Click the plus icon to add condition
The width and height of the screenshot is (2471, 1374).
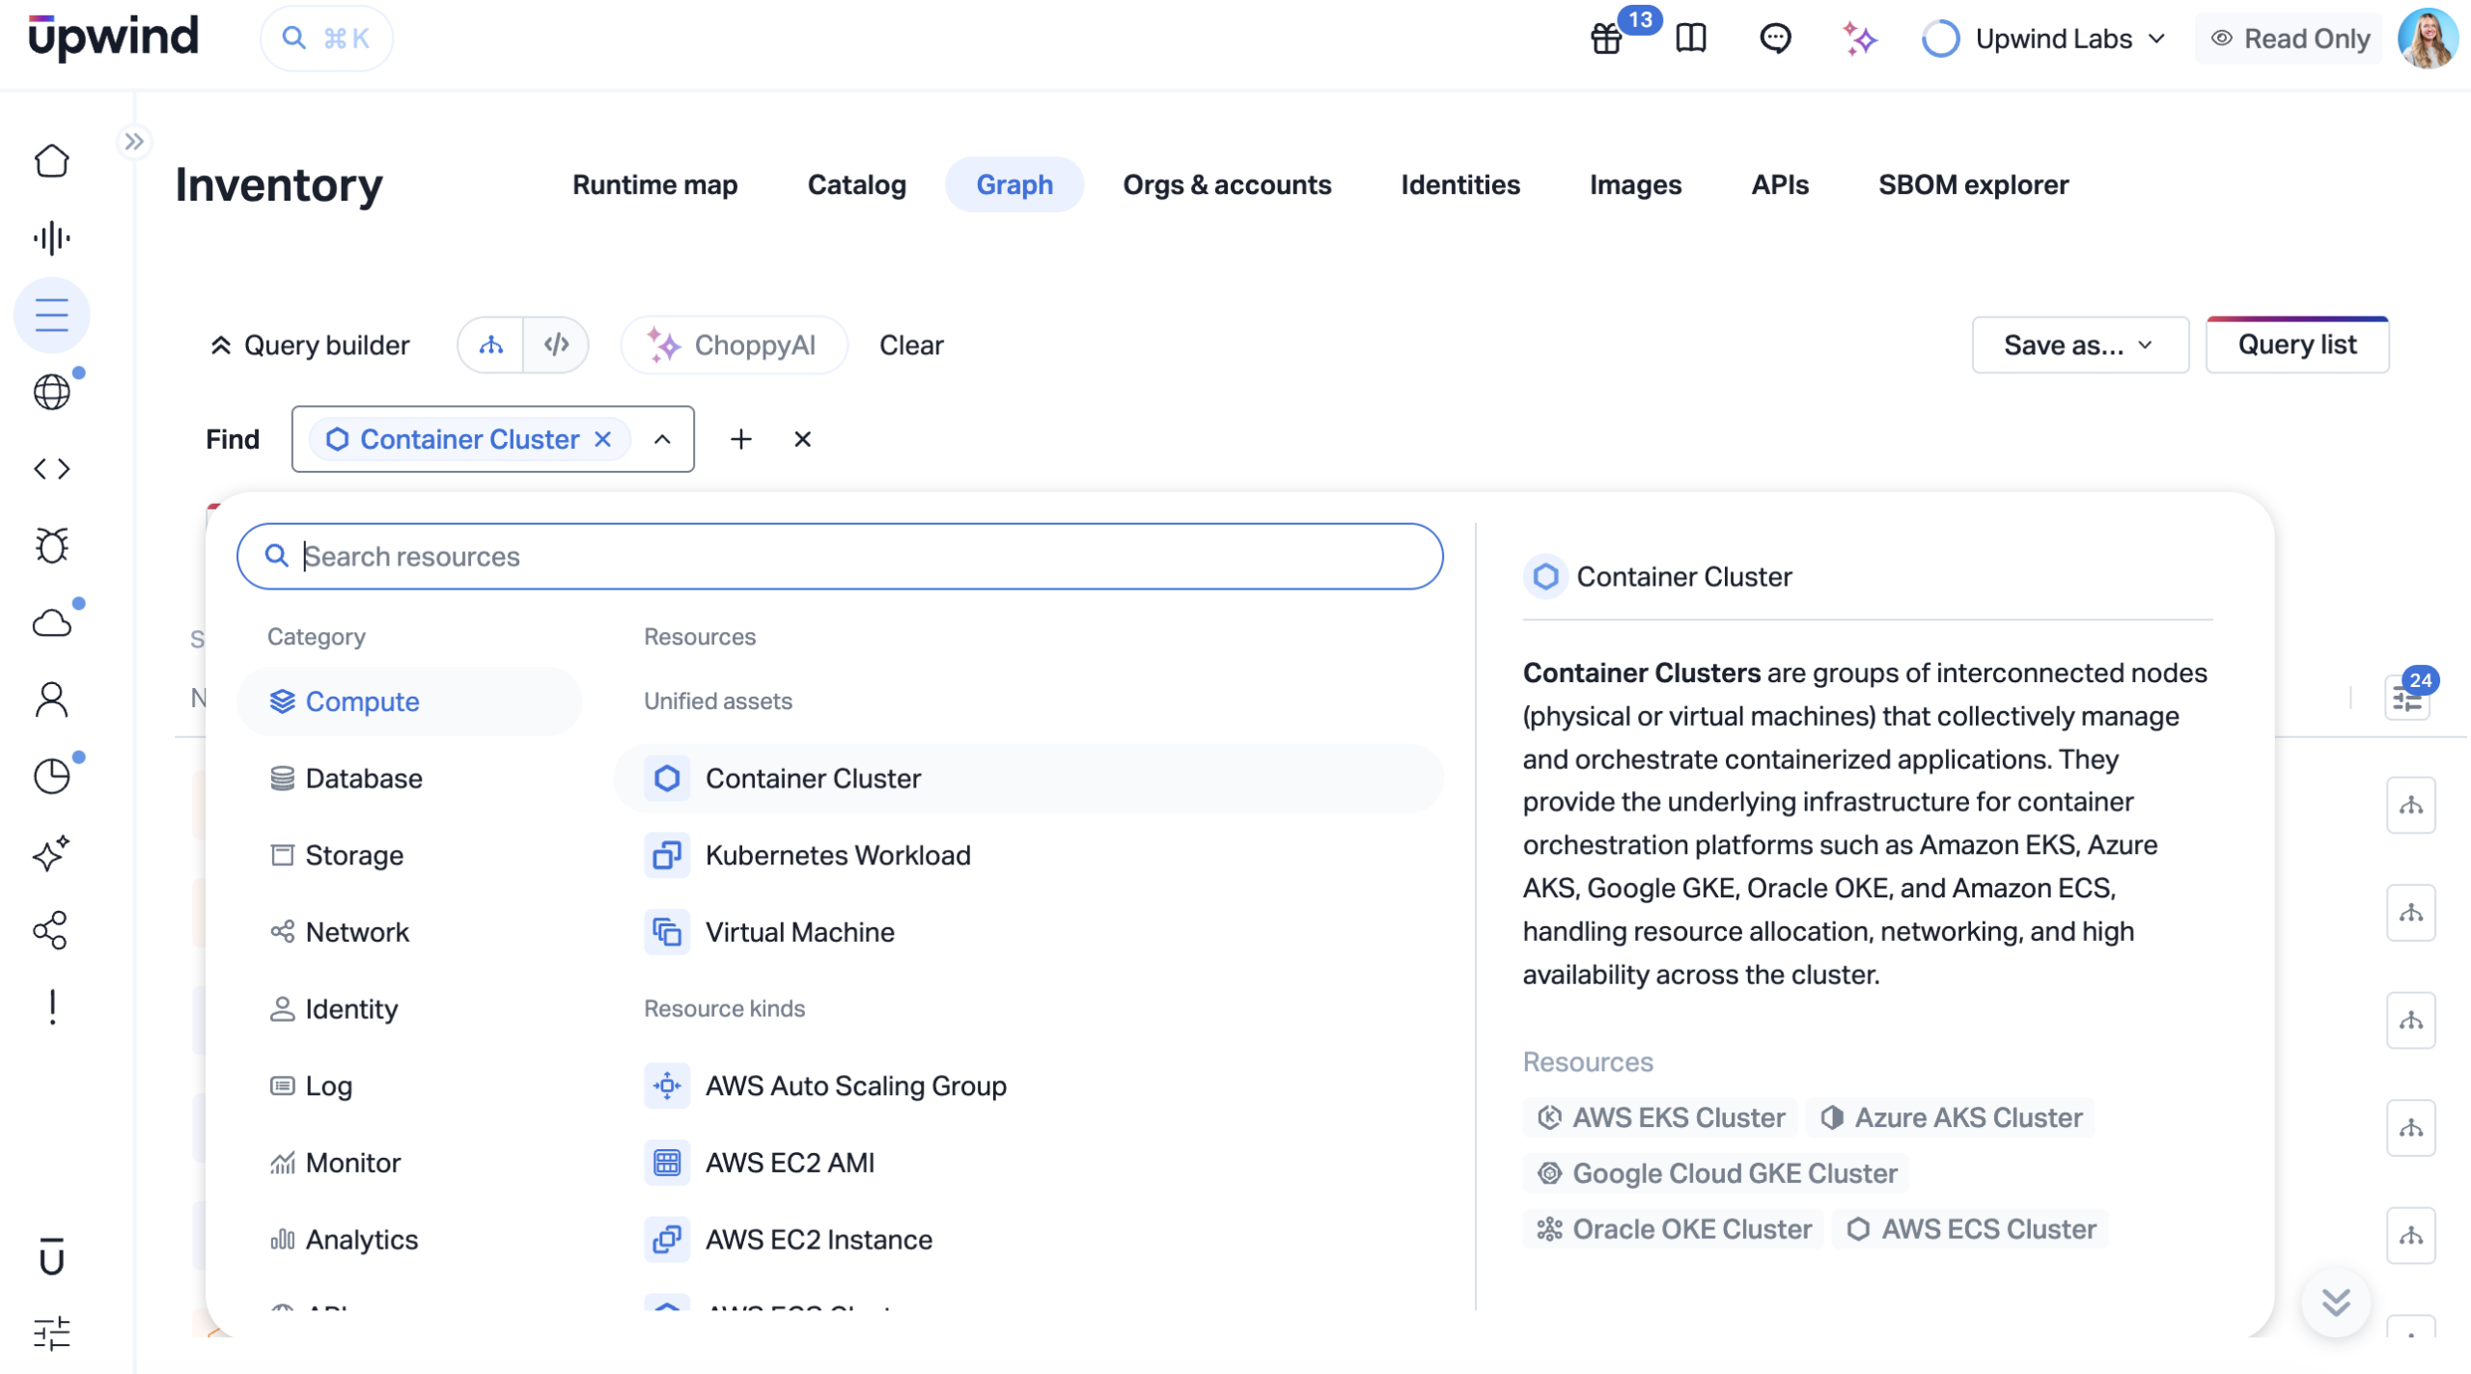click(741, 440)
